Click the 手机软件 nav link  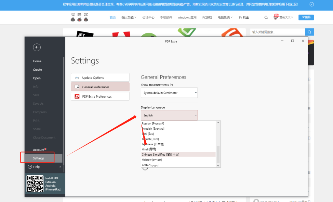point(166,18)
